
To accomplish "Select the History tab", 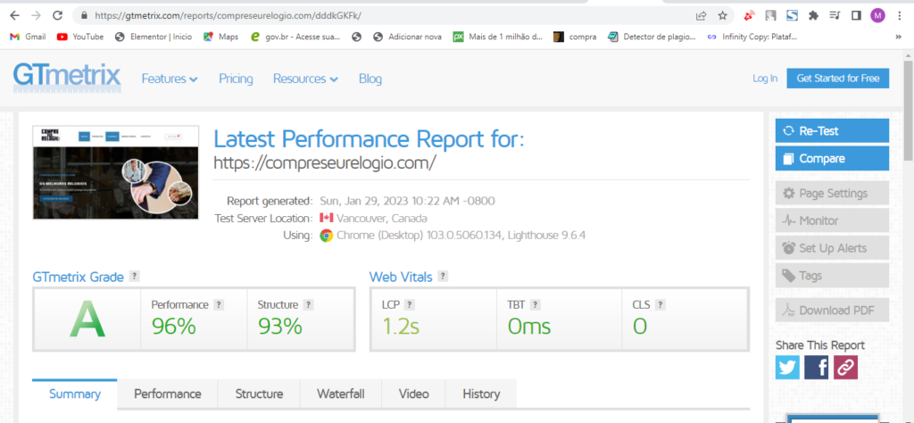I will click(481, 394).
